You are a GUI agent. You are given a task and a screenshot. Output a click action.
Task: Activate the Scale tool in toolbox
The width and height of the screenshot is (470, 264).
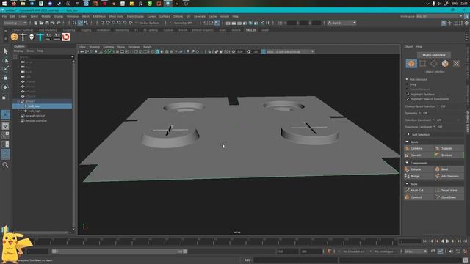click(4, 98)
